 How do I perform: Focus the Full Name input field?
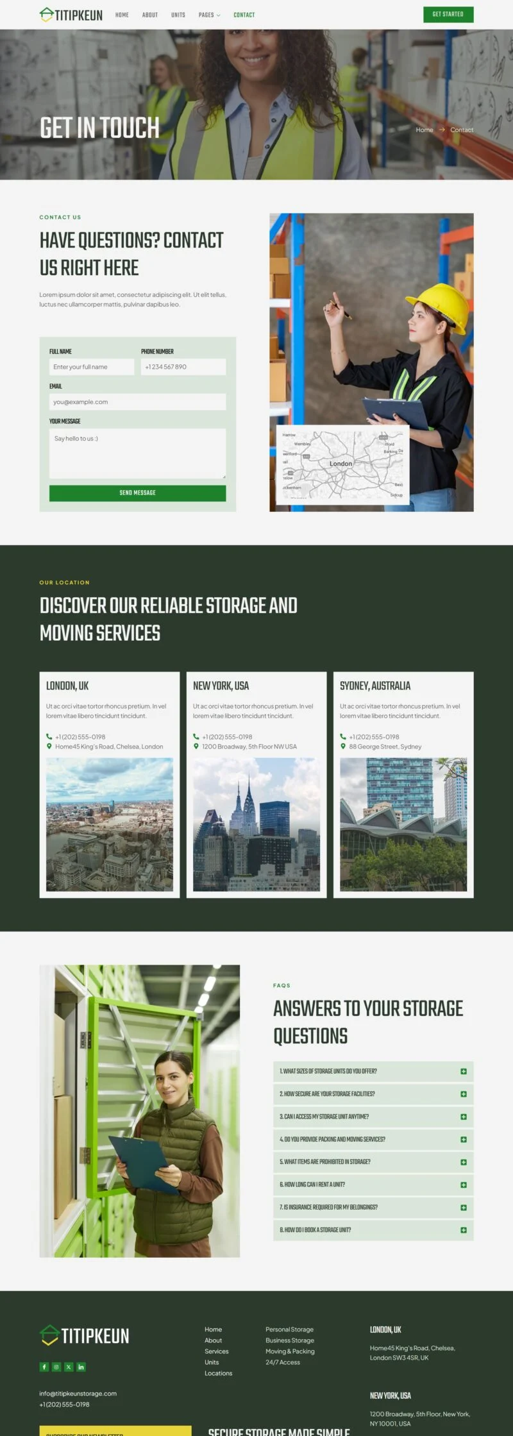click(x=92, y=367)
